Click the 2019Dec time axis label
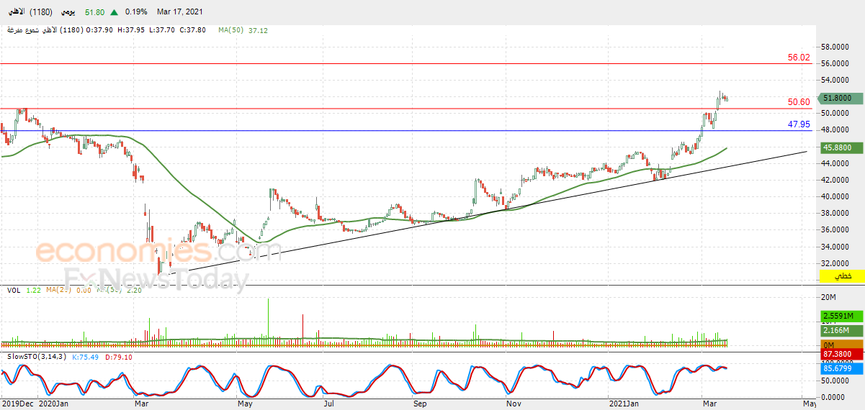The height and width of the screenshot is (410, 865). [x=17, y=404]
